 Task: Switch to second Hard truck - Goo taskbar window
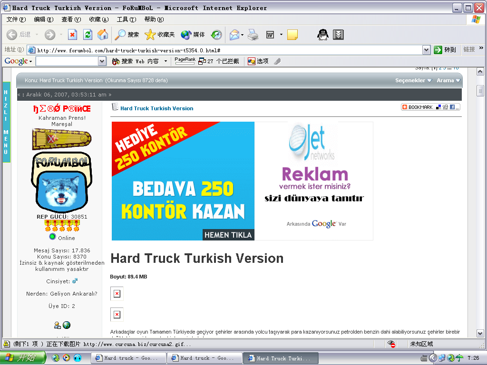pyautogui.click(x=205, y=358)
